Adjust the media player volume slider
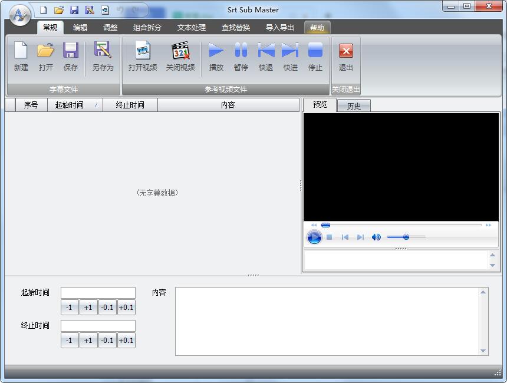The height and width of the screenshot is (383, 507). click(406, 237)
